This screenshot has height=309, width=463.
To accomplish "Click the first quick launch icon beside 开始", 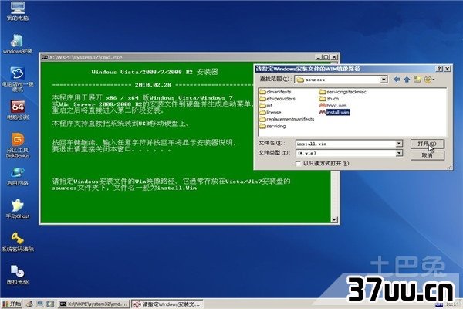I will pyautogui.click(x=29, y=304).
